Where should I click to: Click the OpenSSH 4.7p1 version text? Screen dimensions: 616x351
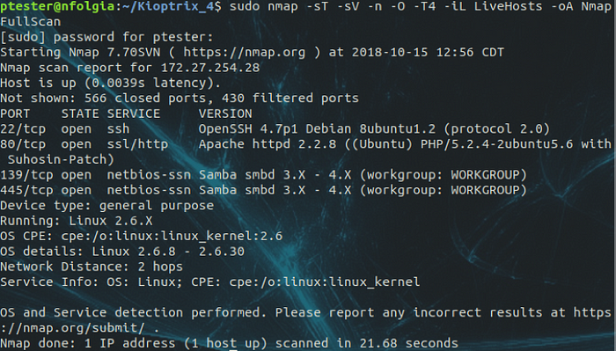coord(248,128)
